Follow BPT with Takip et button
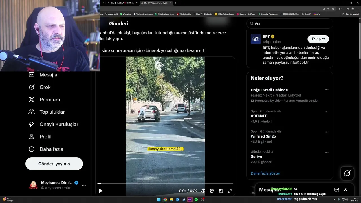Viewport: 361px width, 203px height. (318, 39)
